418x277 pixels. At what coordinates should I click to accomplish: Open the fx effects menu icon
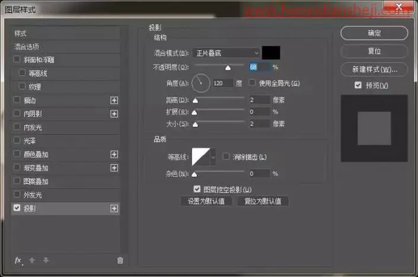click(x=18, y=260)
